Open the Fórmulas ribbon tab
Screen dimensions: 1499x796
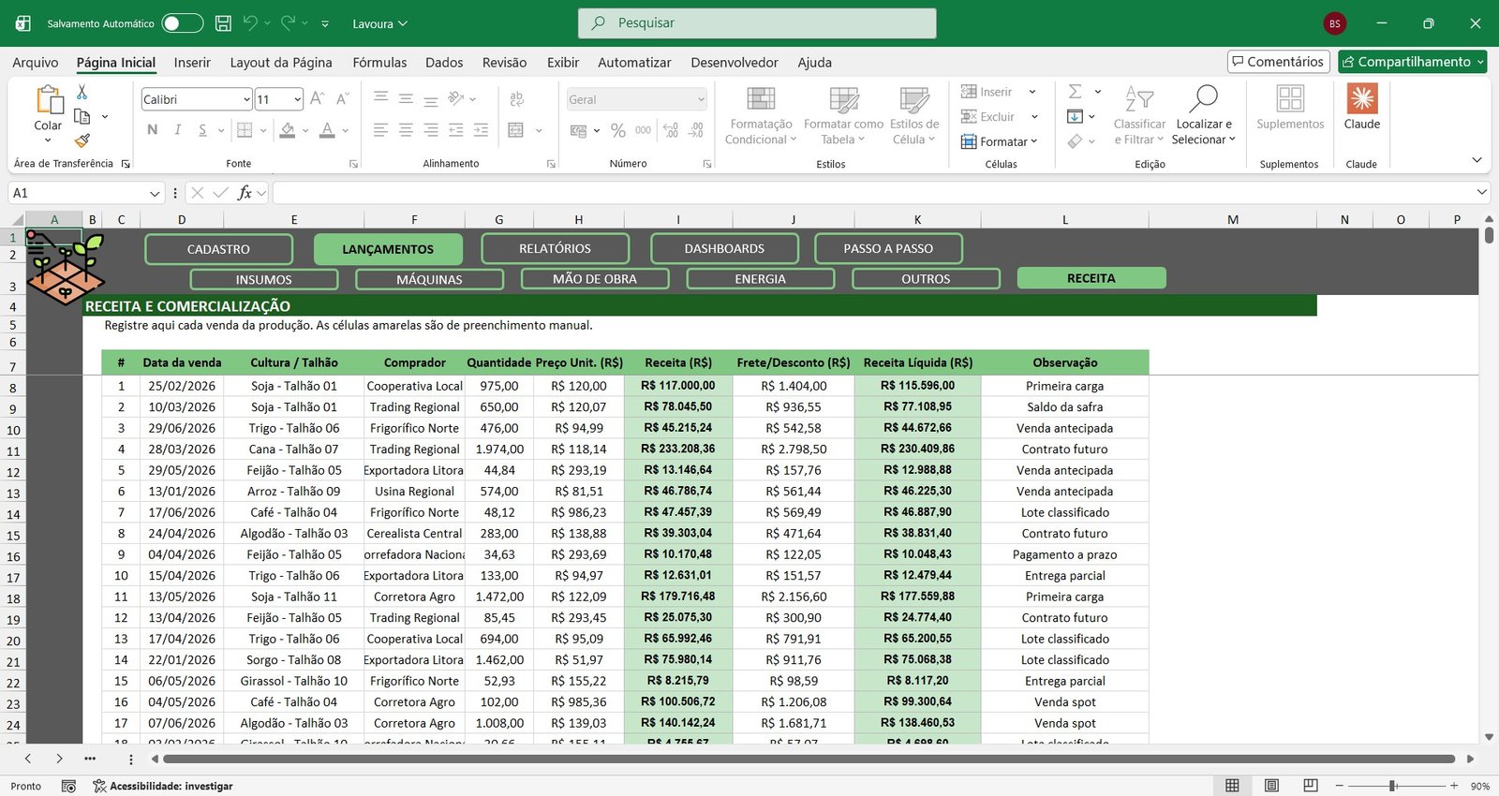pyautogui.click(x=379, y=63)
